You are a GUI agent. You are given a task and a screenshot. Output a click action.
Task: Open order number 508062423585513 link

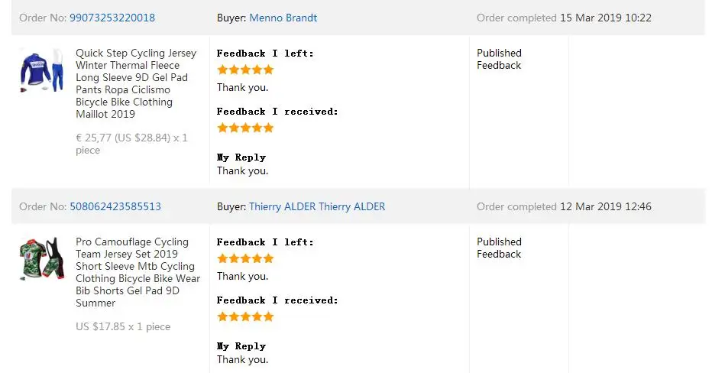(x=115, y=206)
